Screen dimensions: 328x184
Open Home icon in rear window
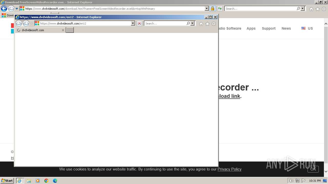[311, 9]
